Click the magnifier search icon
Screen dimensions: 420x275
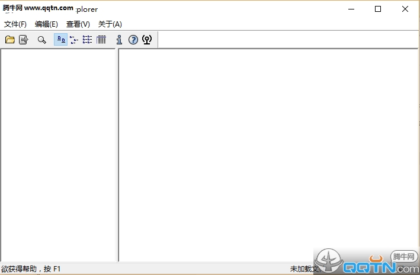pos(41,40)
